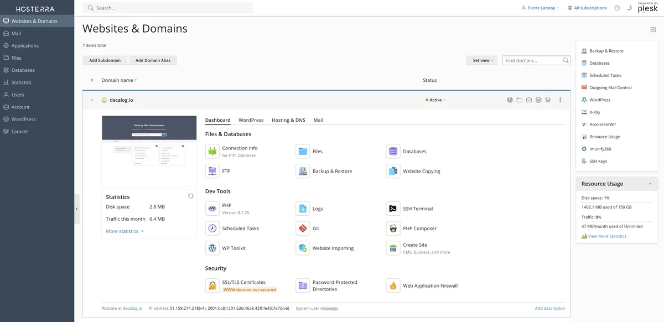Collapse the decalog.io domain row
664x322 pixels.
tap(92, 100)
